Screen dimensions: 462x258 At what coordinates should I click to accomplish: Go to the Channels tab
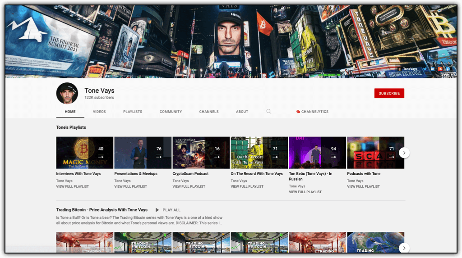[x=209, y=112]
